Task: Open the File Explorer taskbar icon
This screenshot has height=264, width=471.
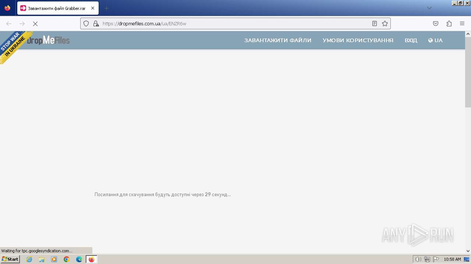Action: click(42, 259)
